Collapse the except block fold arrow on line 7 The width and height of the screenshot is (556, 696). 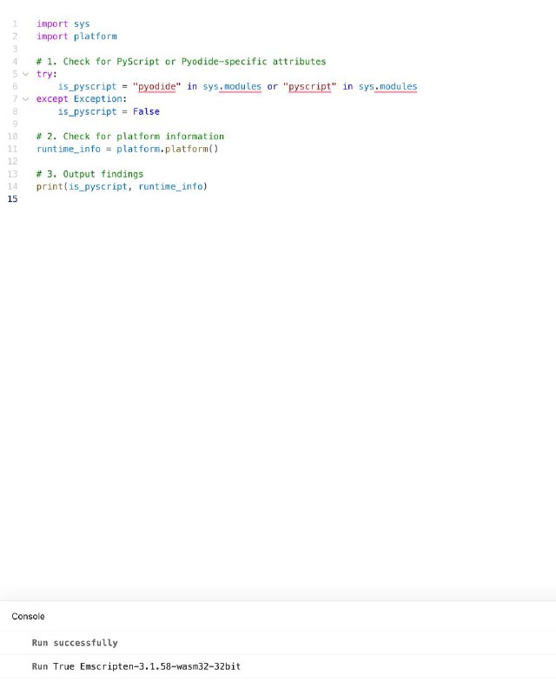click(26, 99)
